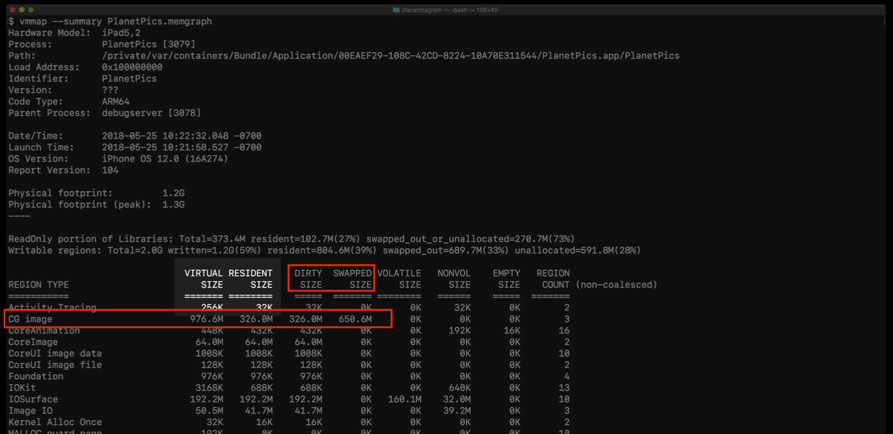Click the code type 'ARM64'
The height and width of the screenshot is (434, 893).
point(116,102)
